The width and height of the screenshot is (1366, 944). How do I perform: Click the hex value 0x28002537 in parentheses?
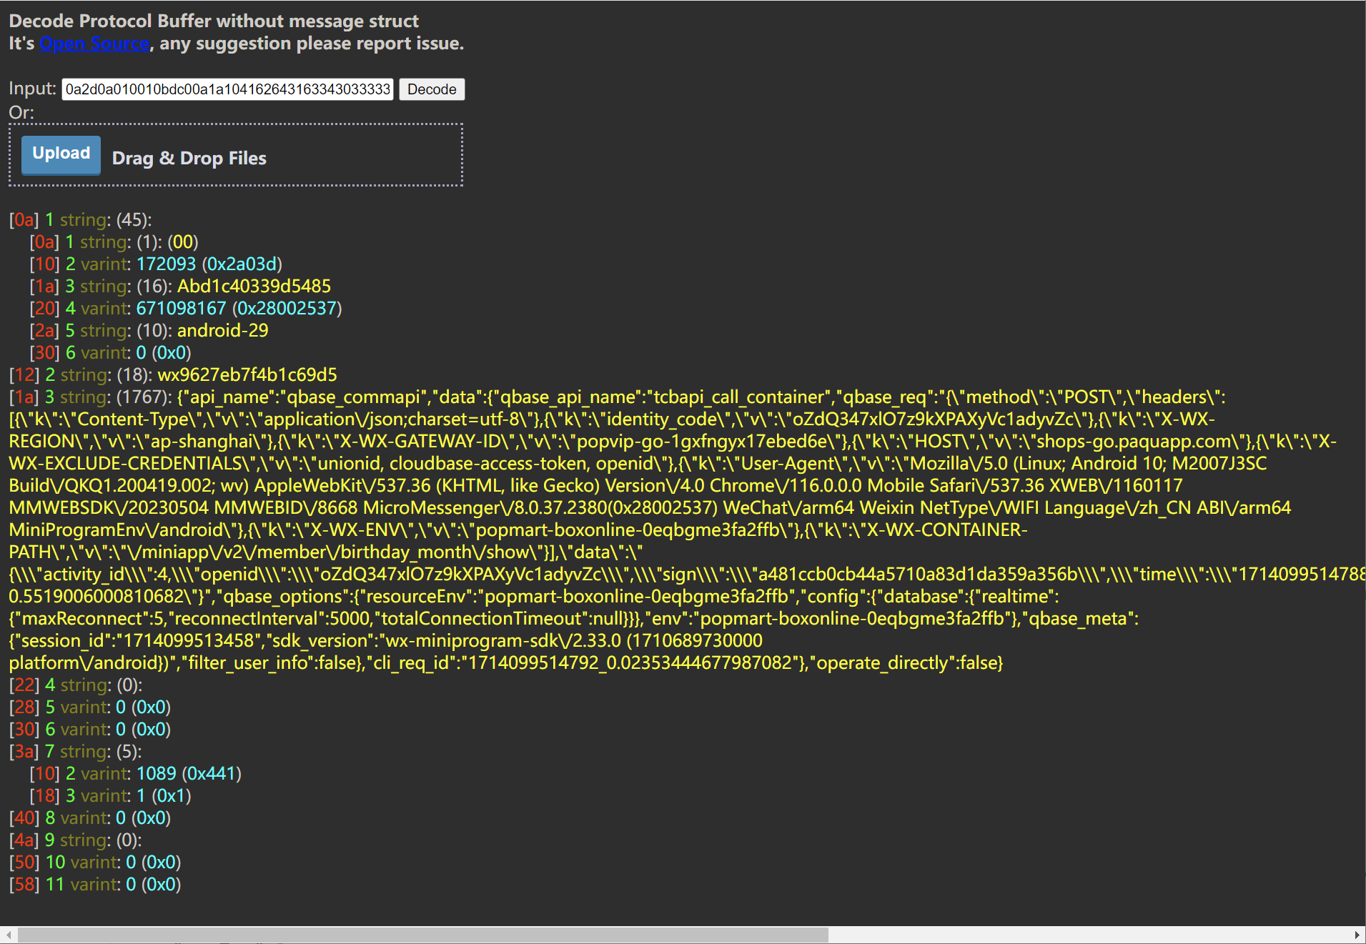287,309
